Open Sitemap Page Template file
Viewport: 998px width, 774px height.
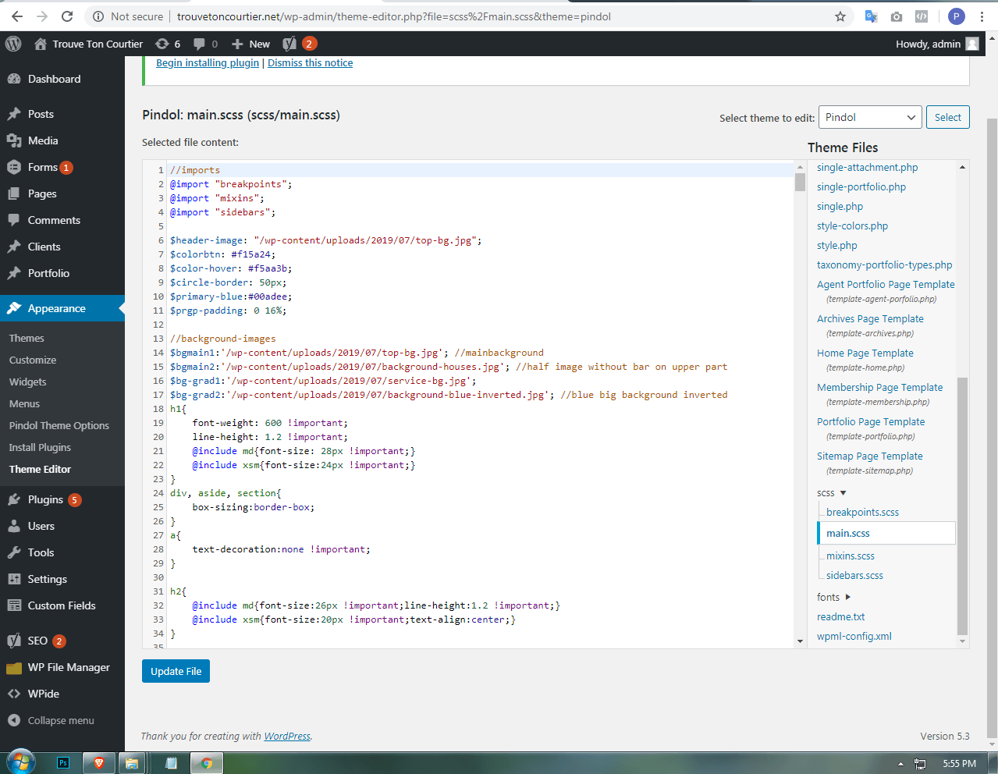click(x=870, y=456)
